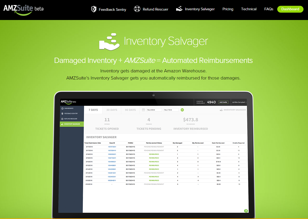Click the green Dashboard button
This screenshot has width=308, height=219.
click(x=290, y=9)
